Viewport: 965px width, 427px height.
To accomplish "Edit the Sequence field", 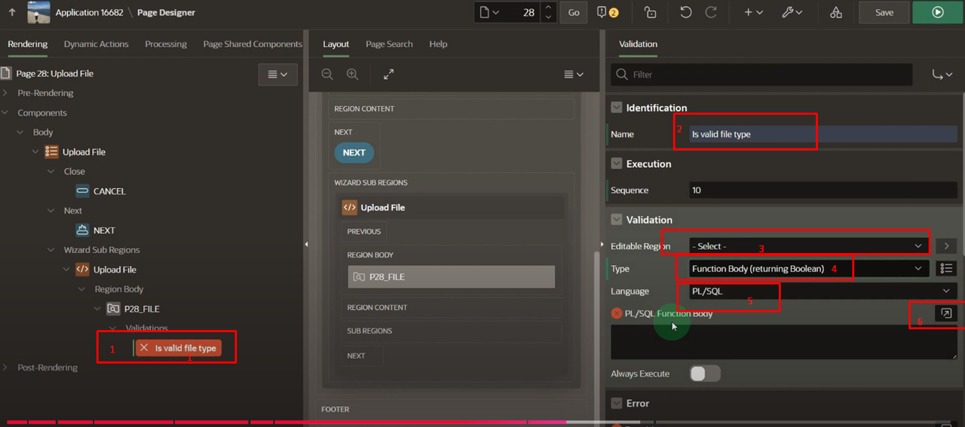I will click(x=823, y=190).
